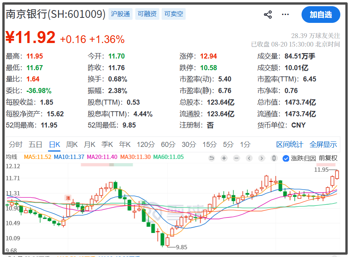Click the 均线 label
Screen dimensions: 350x257
point(11,157)
